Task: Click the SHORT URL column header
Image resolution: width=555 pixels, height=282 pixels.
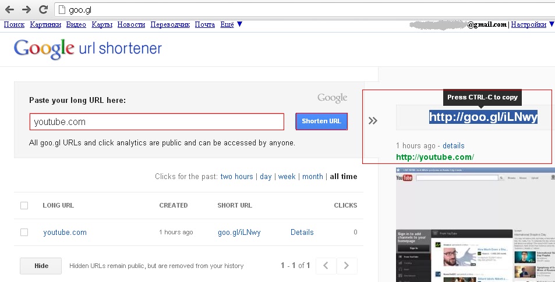Action: point(235,205)
